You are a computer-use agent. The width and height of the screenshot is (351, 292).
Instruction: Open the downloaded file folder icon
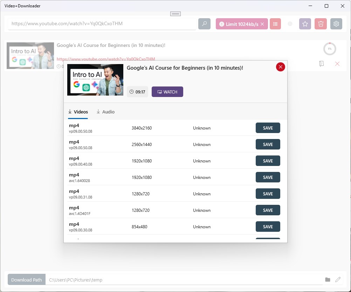pyautogui.click(x=321, y=64)
